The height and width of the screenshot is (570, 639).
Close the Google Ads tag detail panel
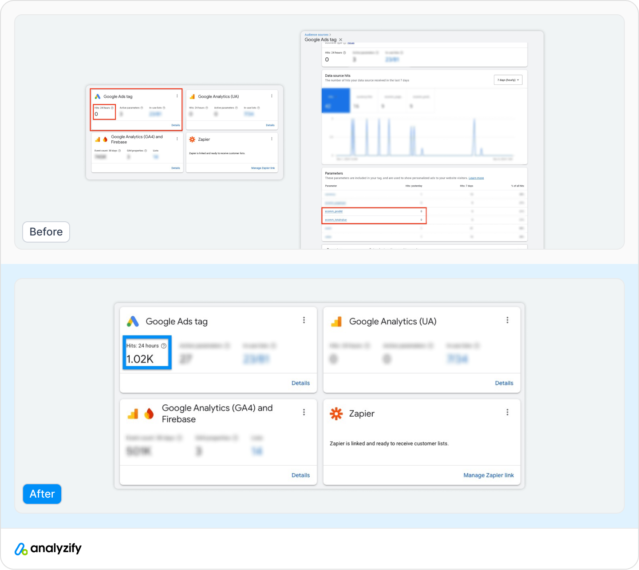(341, 40)
